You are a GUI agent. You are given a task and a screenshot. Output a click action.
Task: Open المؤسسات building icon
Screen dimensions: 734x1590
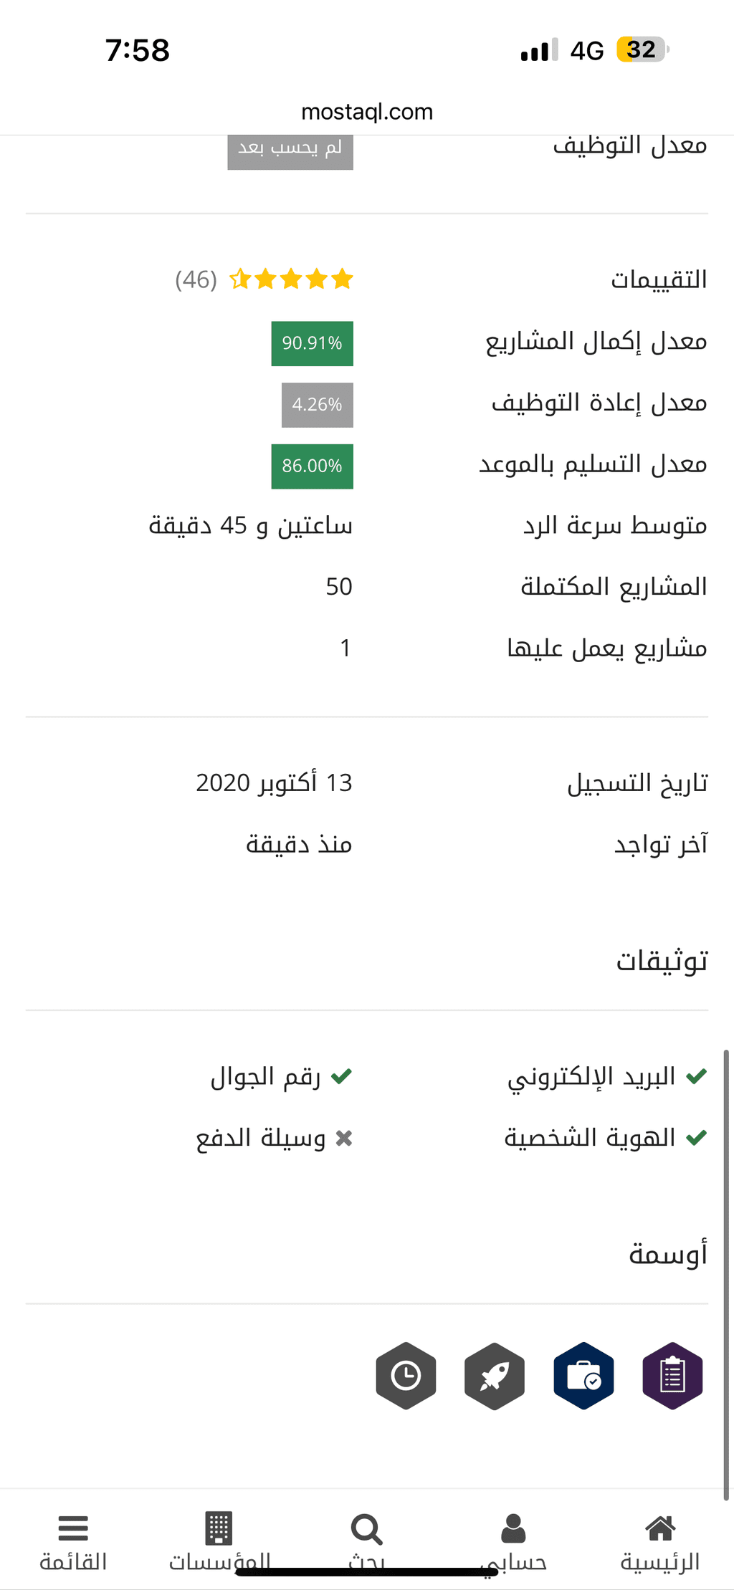pos(219,1528)
